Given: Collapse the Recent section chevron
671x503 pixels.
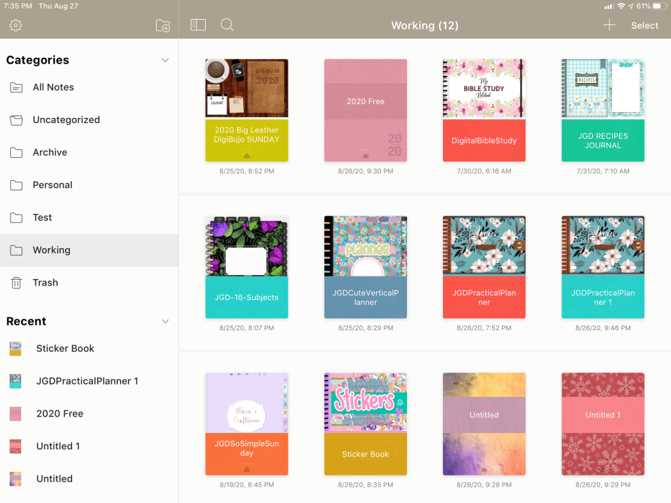Looking at the screenshot, I should click(165, 322).
